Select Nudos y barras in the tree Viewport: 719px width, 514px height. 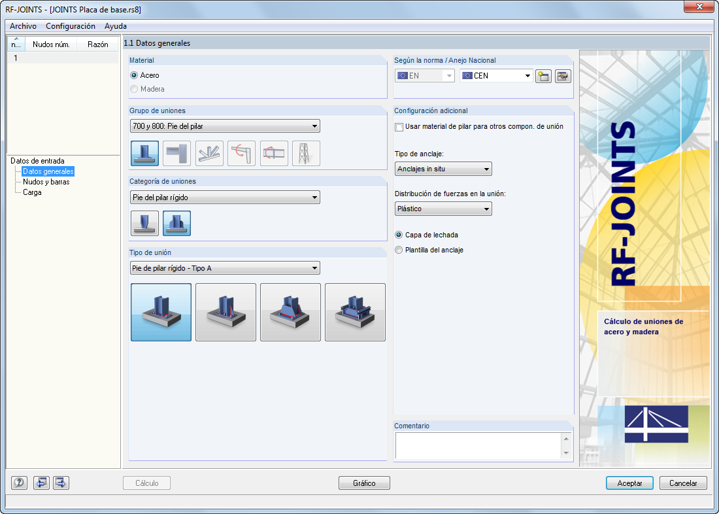(x=46, y=182)
